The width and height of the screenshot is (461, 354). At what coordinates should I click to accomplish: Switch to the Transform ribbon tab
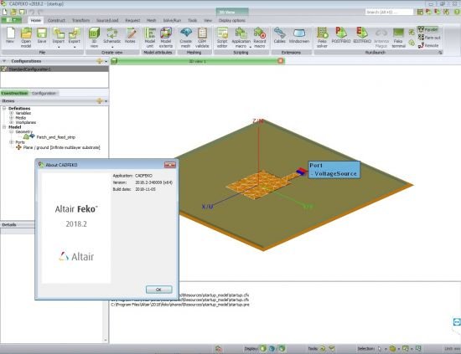click(80, 20)
